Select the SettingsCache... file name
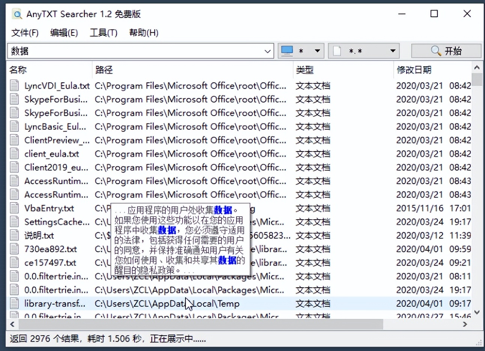The width and height of the screenshot is (485, 351). pos(57,222)
